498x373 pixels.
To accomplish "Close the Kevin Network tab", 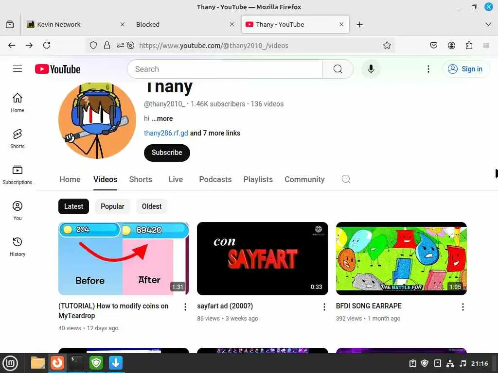I will pyautogui.click(x=123, y=24).
